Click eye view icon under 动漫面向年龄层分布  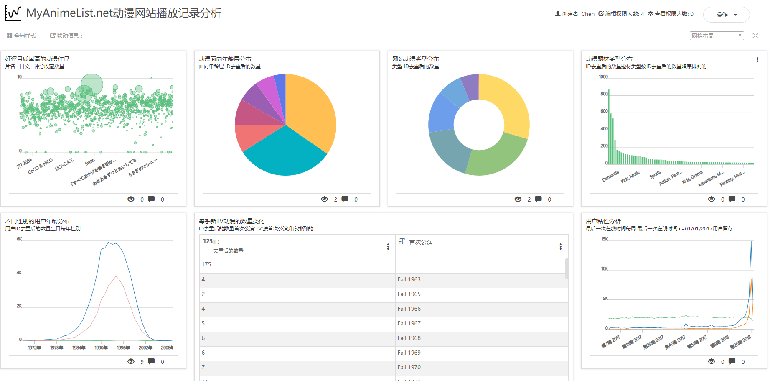coord(324,199)
